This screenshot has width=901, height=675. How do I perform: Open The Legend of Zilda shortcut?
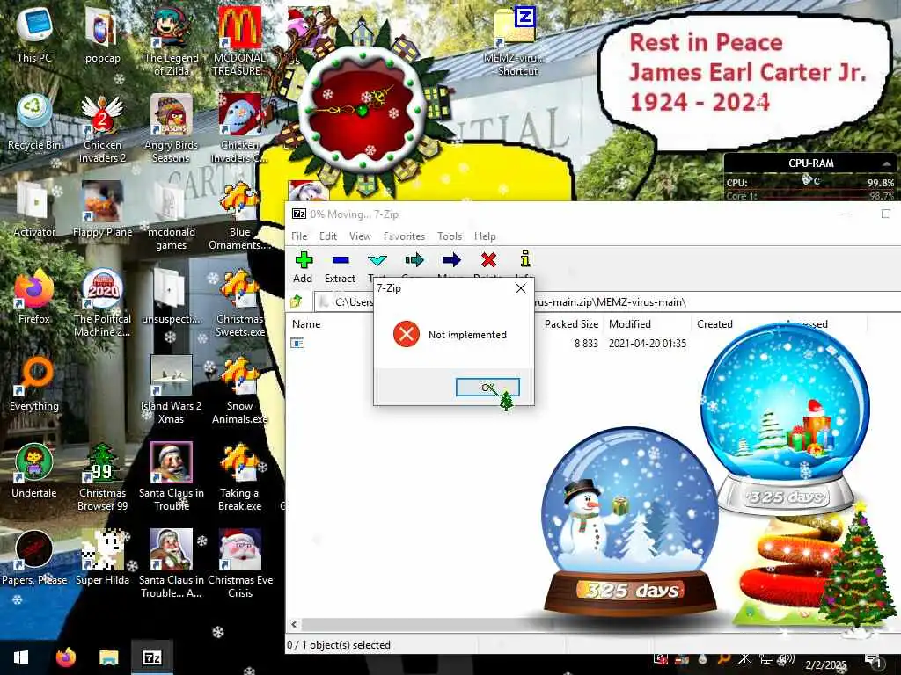coord(172,41)
